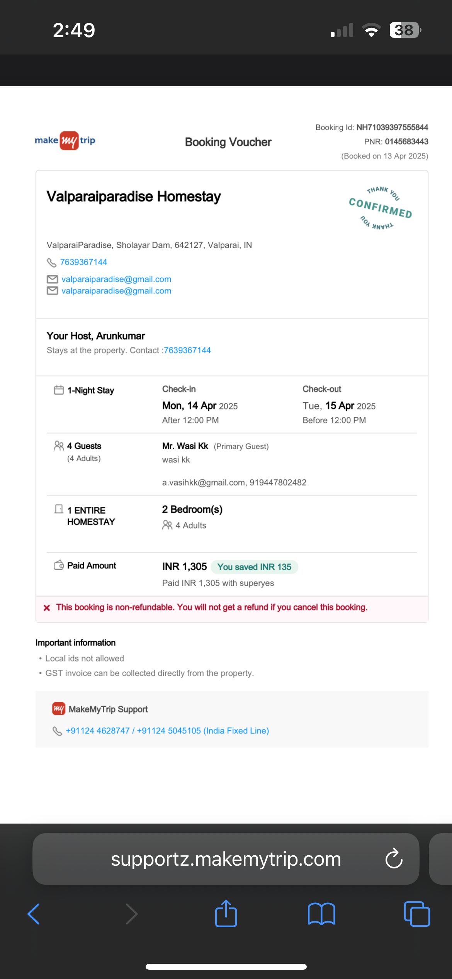Tap the calendar icon beside 1-Night Stay
This screenshot has height=979, width=452.
[59, 390]
